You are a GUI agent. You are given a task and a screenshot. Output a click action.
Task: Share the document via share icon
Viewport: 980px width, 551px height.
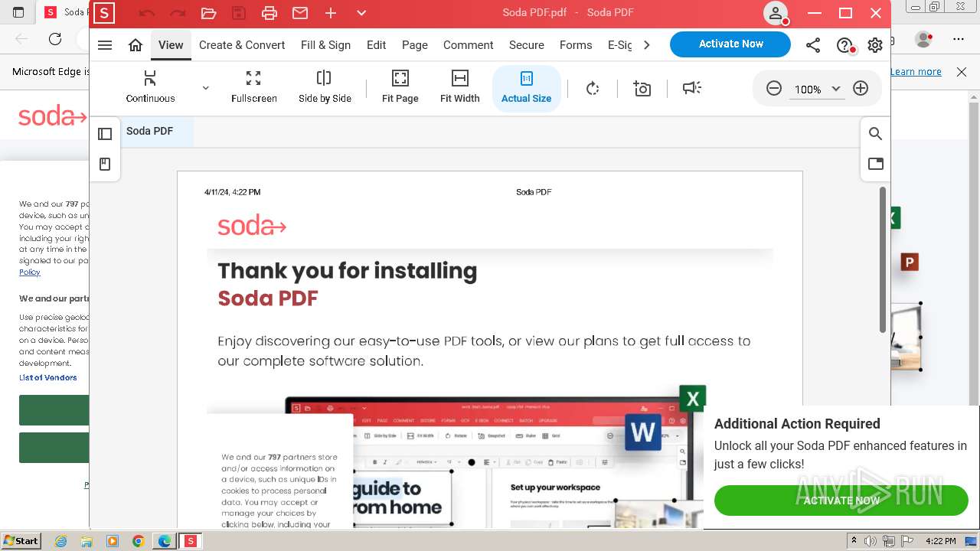813,45
